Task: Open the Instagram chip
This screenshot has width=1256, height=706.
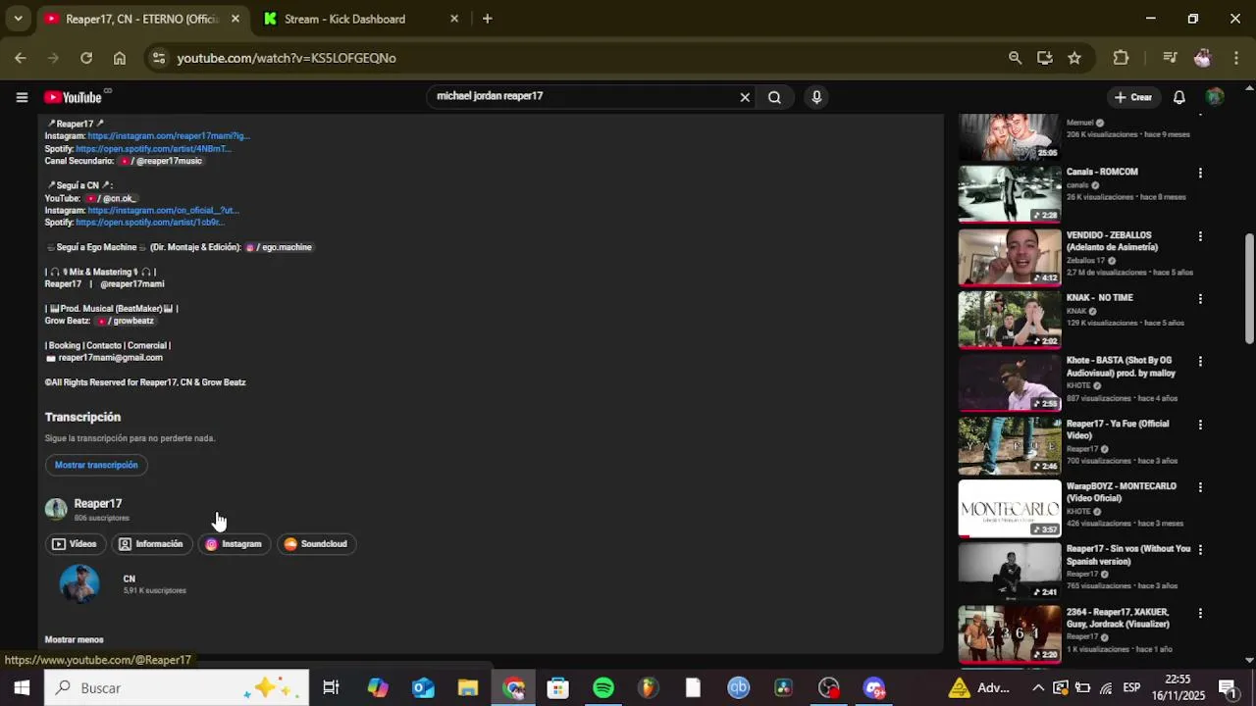Action: coord(234,544)
